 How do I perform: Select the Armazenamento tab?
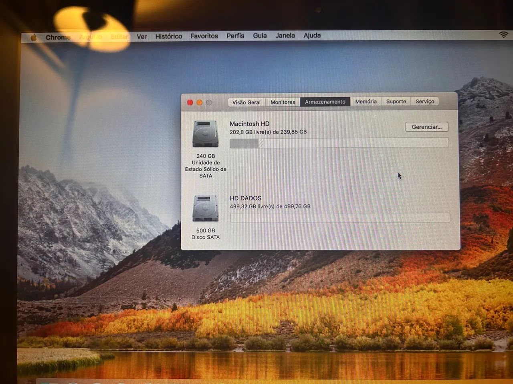325,102
